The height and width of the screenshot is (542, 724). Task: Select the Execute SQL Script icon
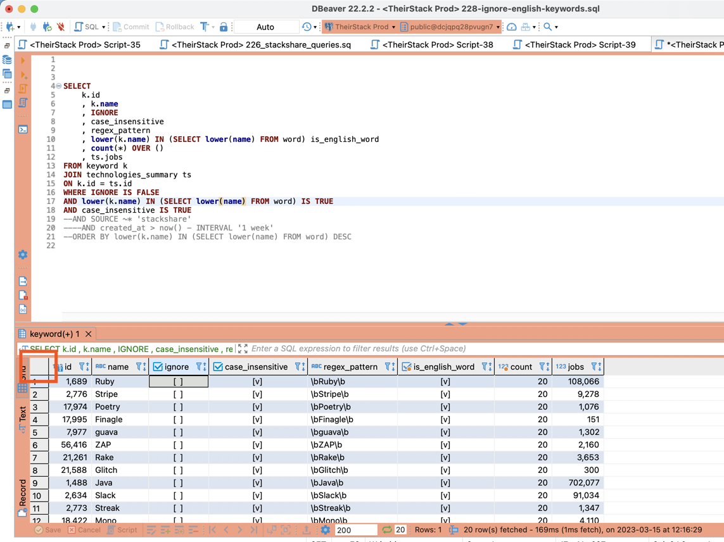coord(23,89)
